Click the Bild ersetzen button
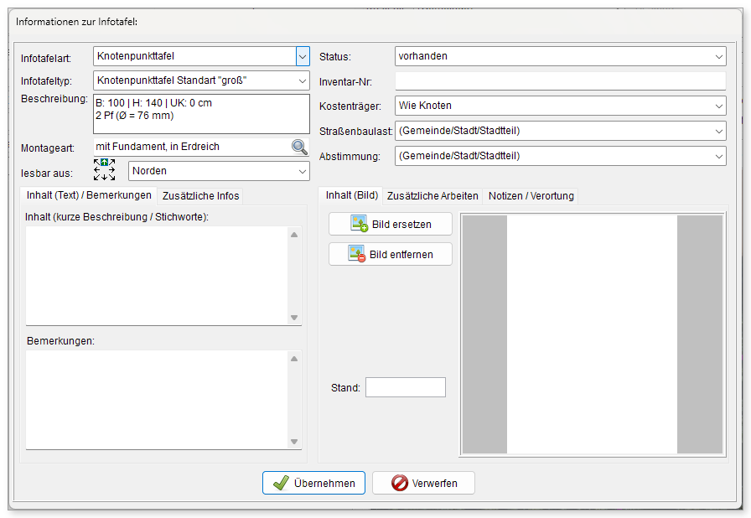751x518 pixels. pos(391,224)
